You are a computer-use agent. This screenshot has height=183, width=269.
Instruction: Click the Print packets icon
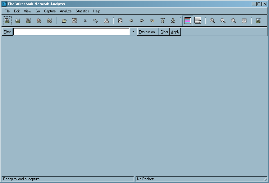(106, 21)
